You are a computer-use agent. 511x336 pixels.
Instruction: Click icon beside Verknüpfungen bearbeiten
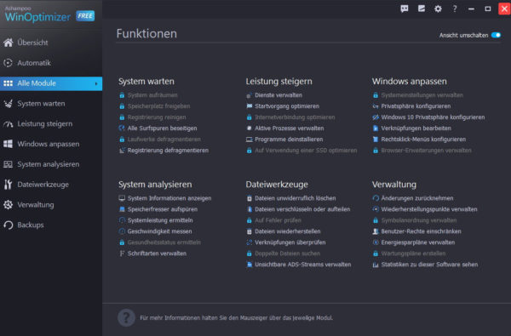tap(376, 128)
